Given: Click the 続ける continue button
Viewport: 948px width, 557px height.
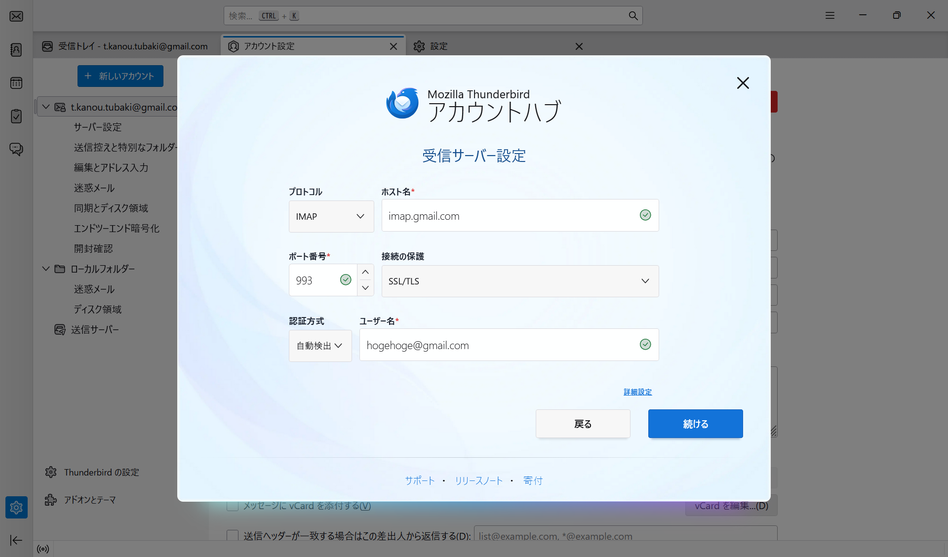Looking at the screenshot, I should [x=695, y=424].
